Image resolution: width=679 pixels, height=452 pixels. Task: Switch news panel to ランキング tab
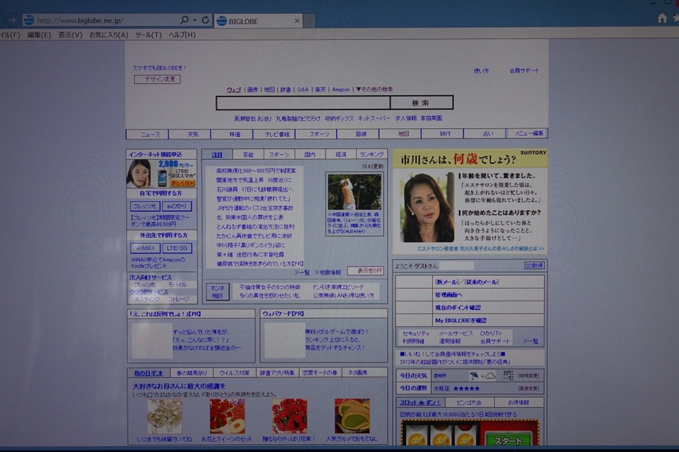pyautogui.click(x=371, y=154)
